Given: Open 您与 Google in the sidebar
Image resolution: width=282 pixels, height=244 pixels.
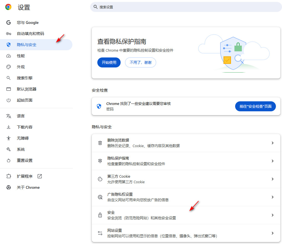Looking at the screenshot, I should [36, 22].
